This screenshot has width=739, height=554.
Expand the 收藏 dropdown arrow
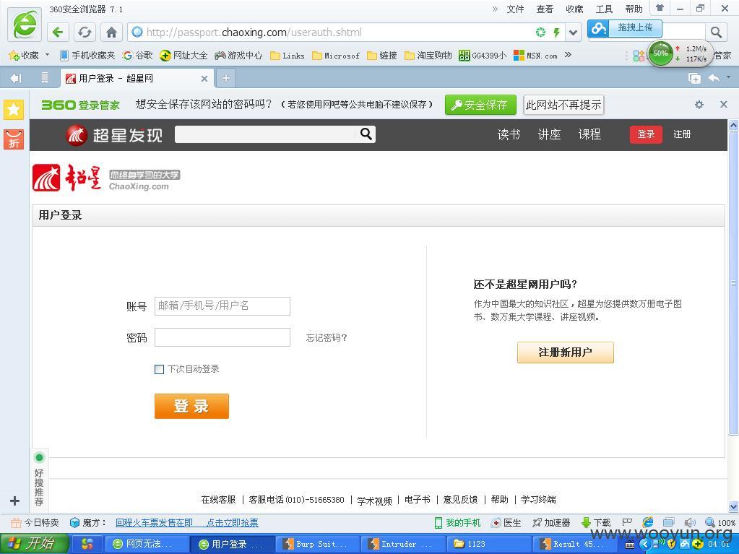(x=47, y=55)
